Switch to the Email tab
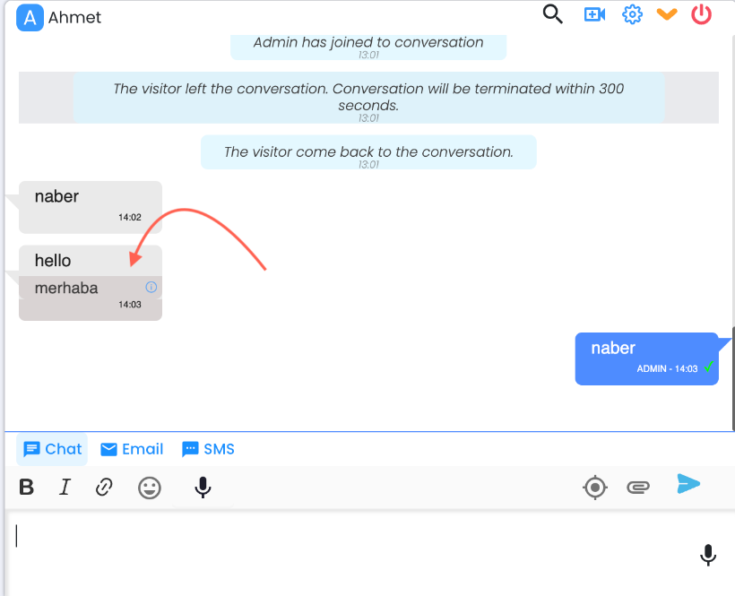735x596 pixels. (x=132, y=449)
